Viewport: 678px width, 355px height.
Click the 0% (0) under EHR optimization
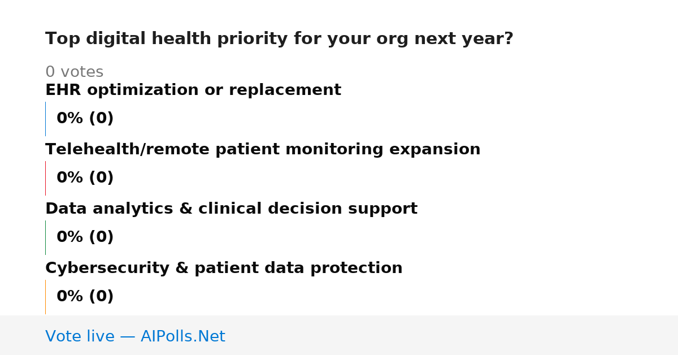85,119
